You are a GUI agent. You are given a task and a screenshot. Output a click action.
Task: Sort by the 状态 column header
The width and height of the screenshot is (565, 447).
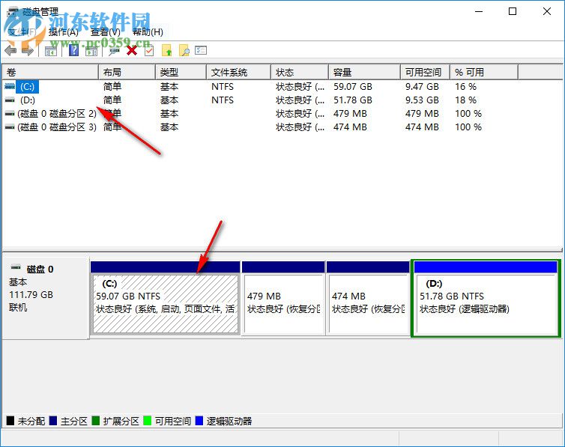click(300, 73)
